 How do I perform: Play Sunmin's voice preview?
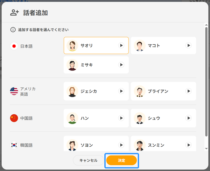tap(188, 145)
